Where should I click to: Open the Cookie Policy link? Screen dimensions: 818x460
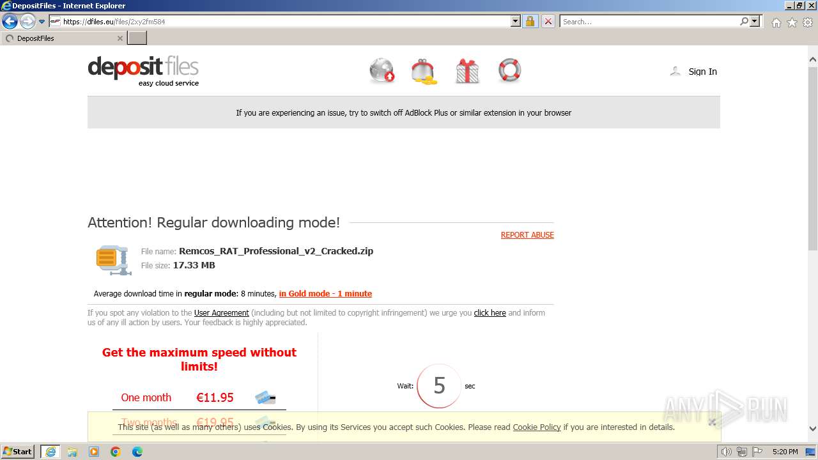pos(537,427)
